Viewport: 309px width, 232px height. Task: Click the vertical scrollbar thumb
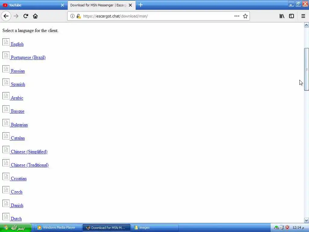306,69
